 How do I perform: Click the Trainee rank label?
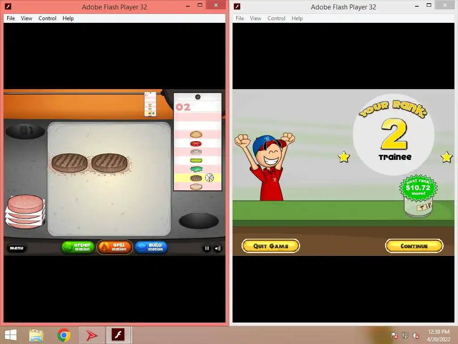395,157
